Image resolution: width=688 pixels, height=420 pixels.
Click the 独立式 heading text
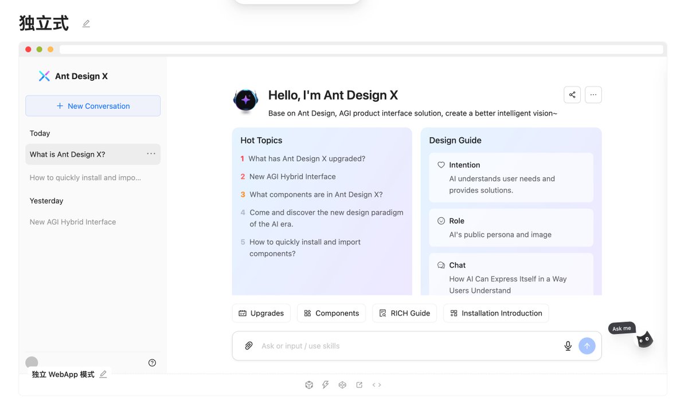pyautogui.click(x=44, y=23)
